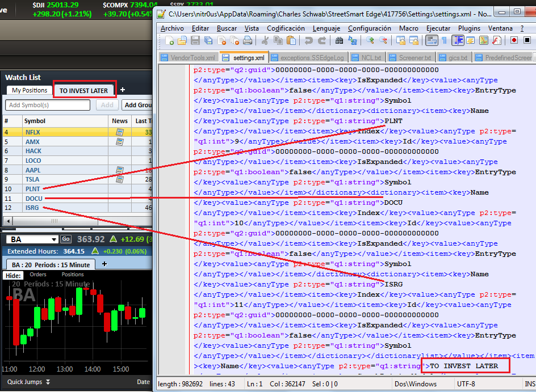Zoom out with the magnifier minus icon

(x=383, y=41)
